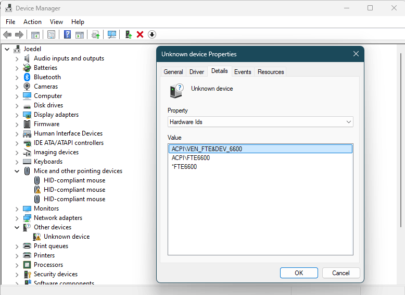Expand the Disk drives category
405x295 pixels.
17,105
